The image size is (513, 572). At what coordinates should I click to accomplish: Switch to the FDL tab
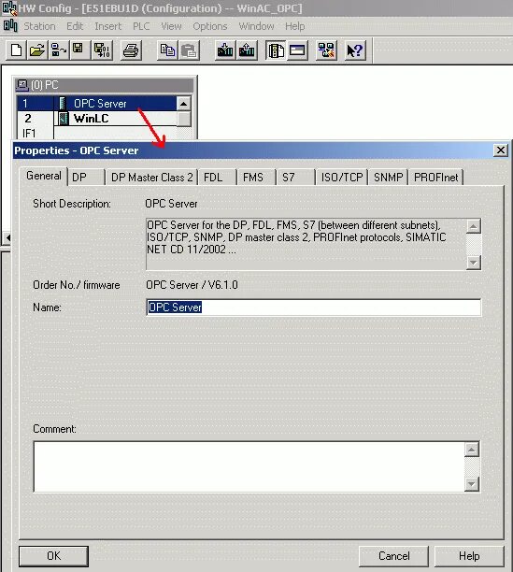pos(218,178)
